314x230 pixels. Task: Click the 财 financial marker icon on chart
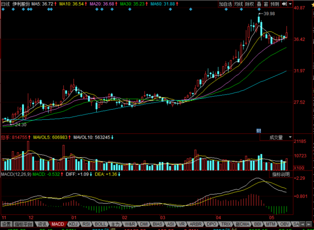pos(259,130)
